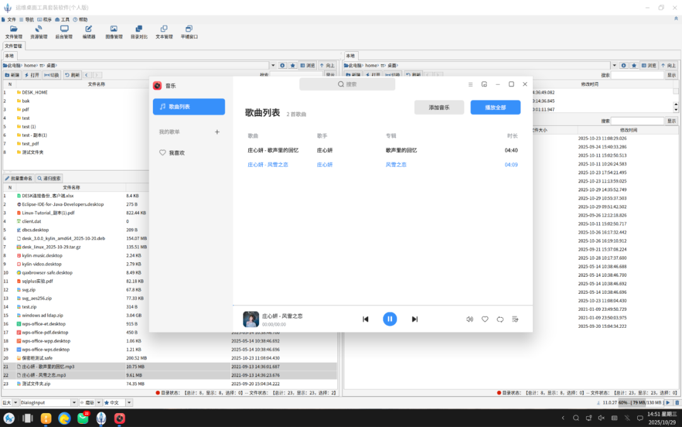Open the 帮助 menu

click(x=80, y=20)
